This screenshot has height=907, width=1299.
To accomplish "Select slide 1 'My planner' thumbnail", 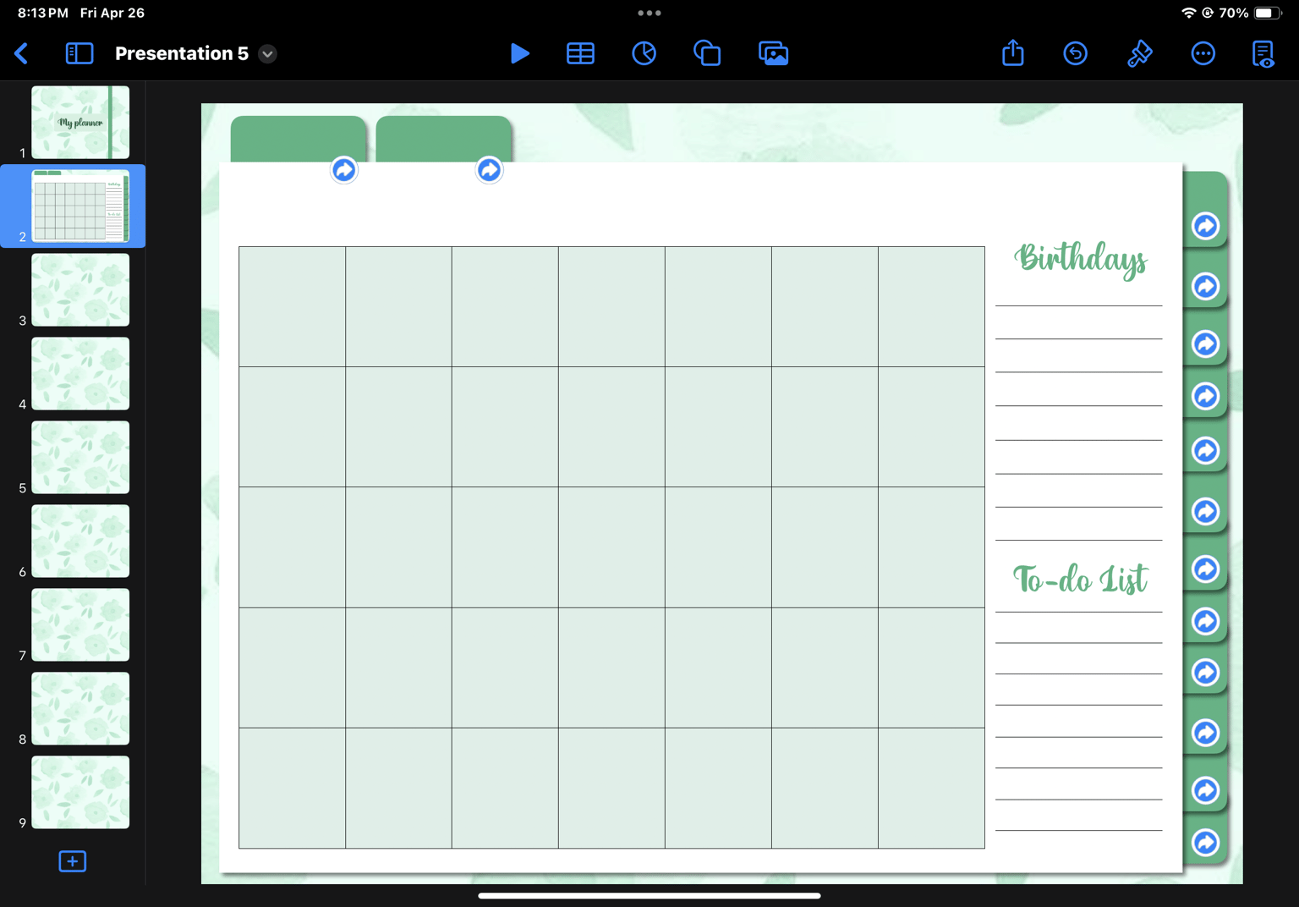I will tap(80, 122).
